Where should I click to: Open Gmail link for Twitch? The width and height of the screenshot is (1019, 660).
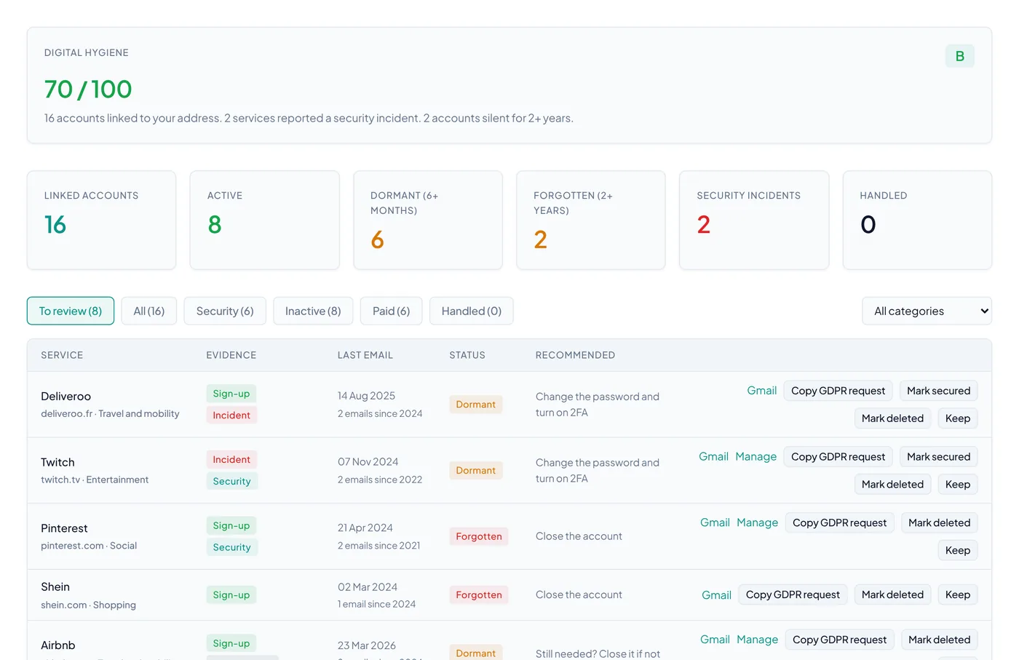click(x=714, y=457)
